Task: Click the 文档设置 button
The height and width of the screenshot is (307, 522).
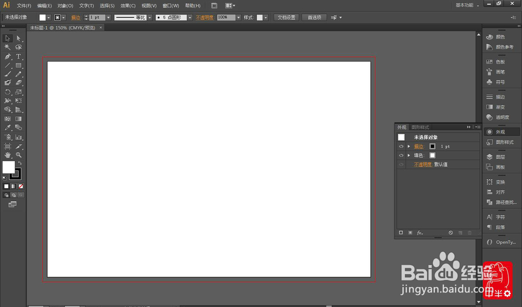Action: [x=286, y=18]
